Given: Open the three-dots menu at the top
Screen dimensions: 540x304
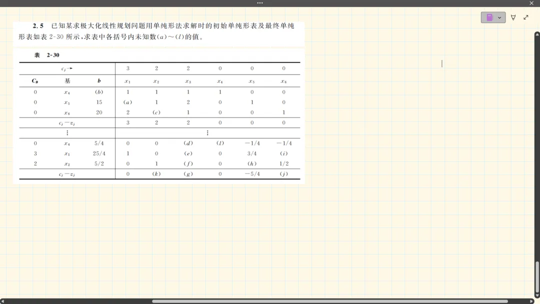Looking at the screenshot, I should 260,3.
